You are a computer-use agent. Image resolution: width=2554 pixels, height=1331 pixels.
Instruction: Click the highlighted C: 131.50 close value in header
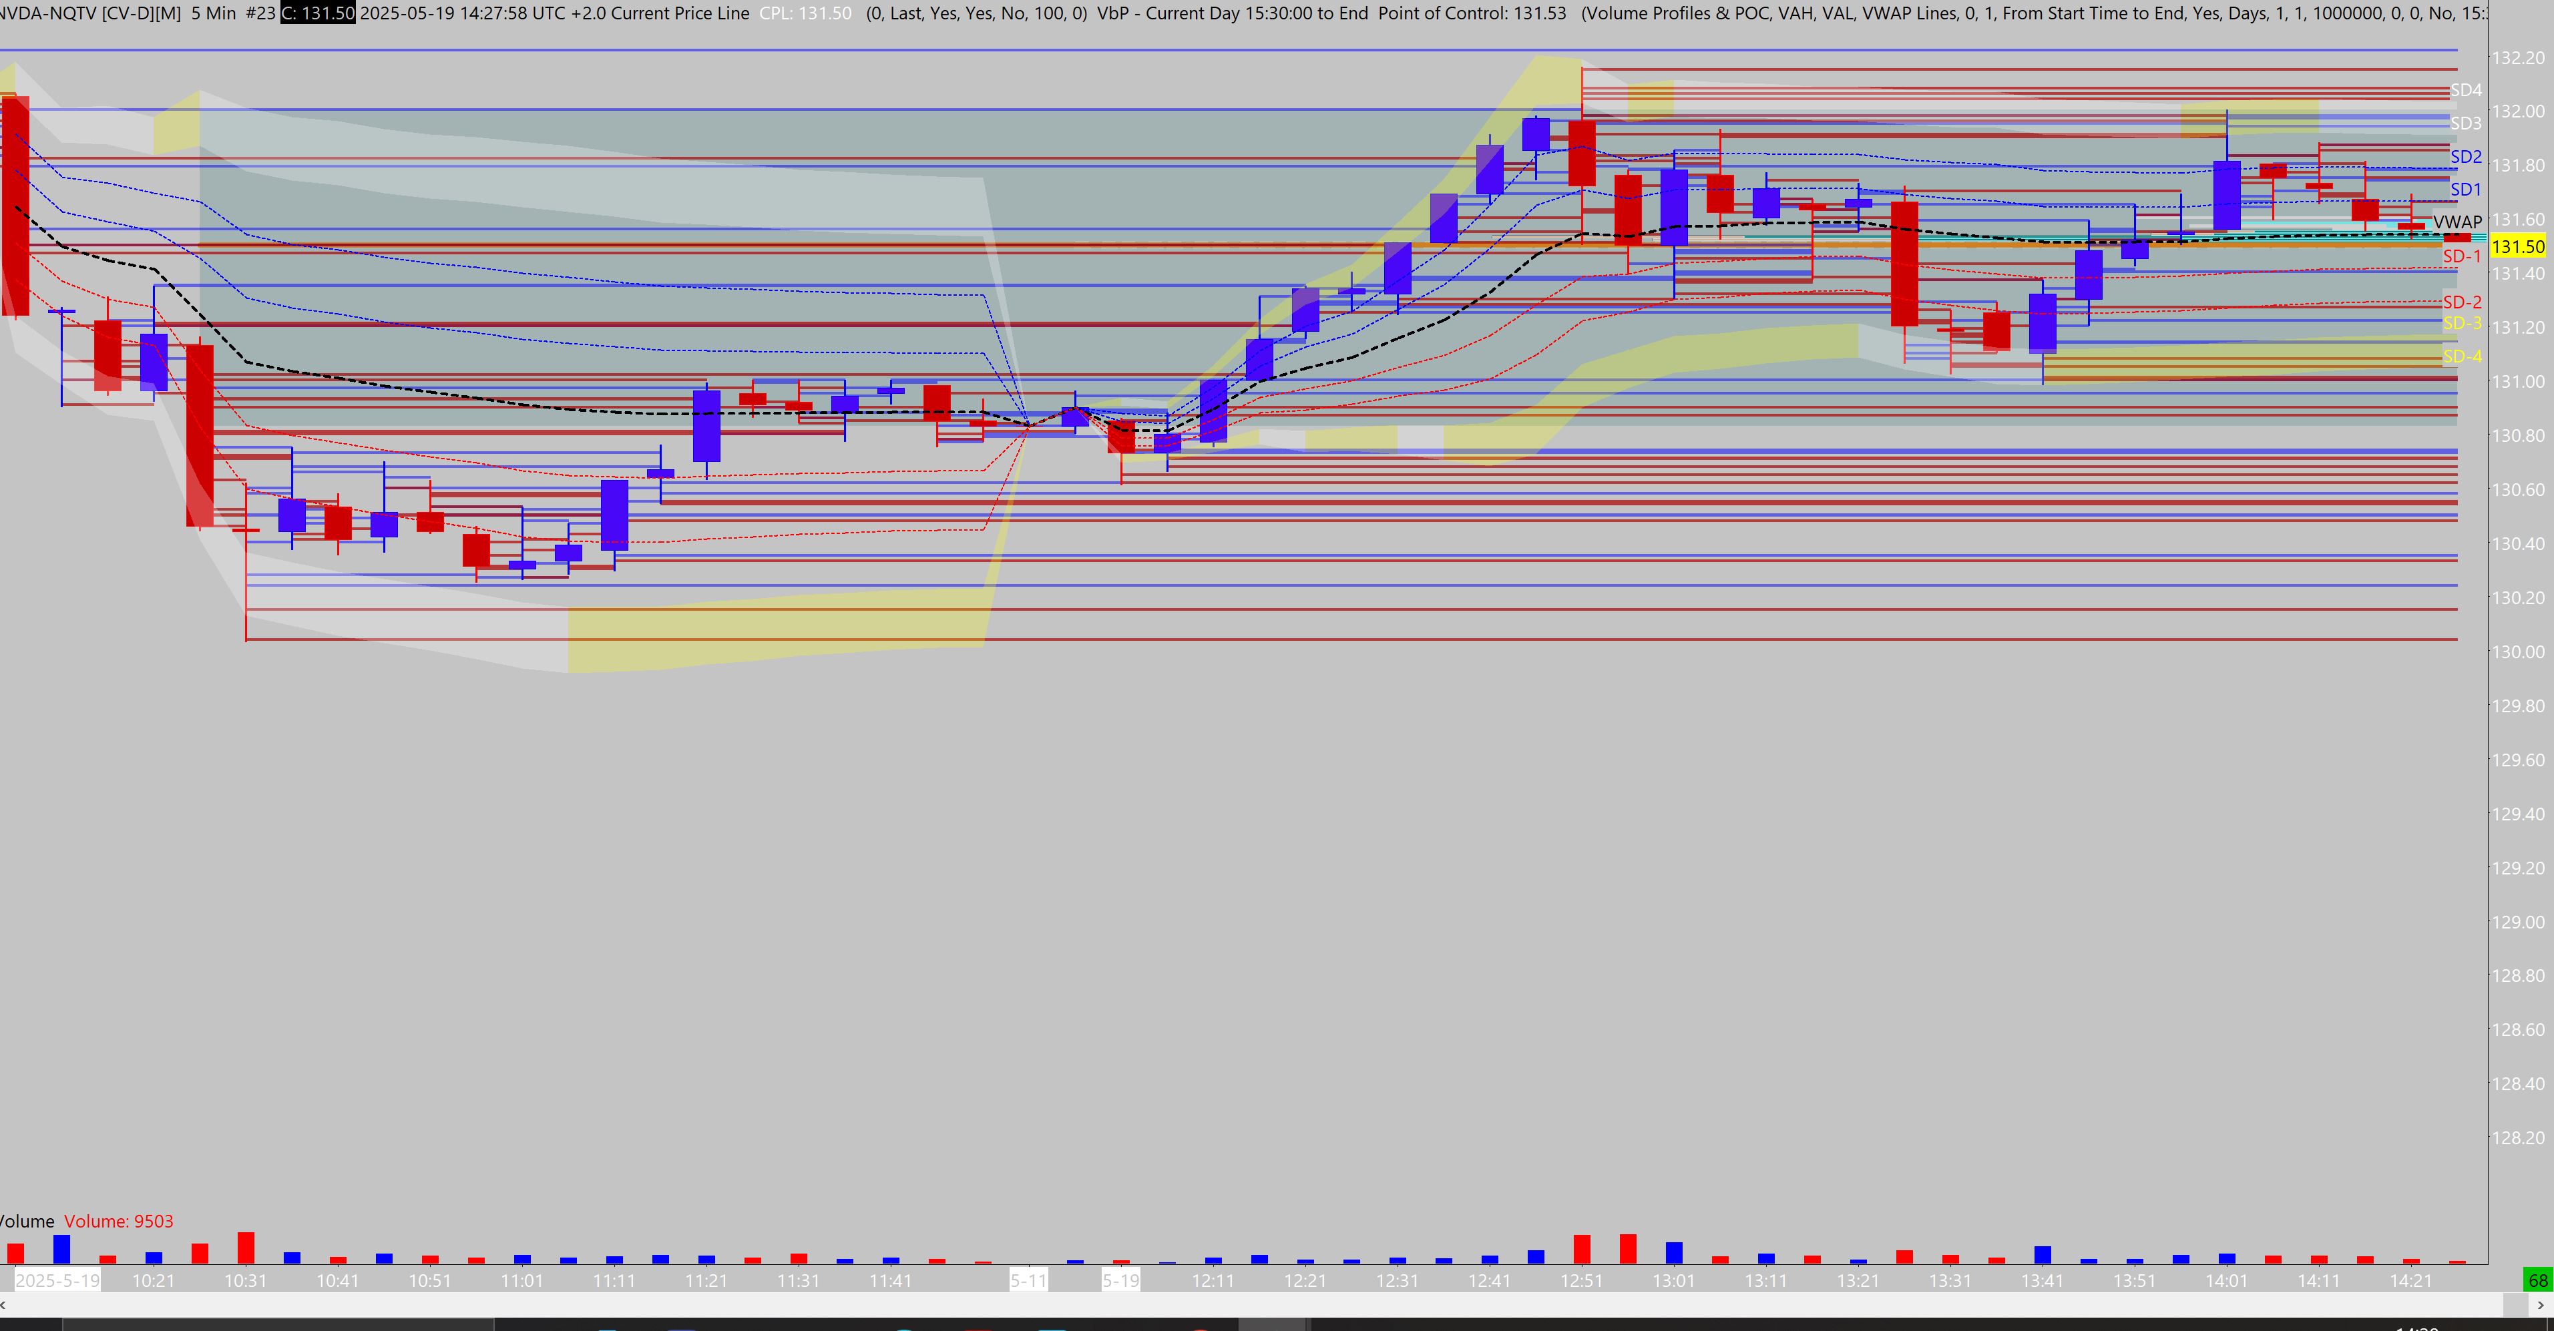(x=317, y=13)
